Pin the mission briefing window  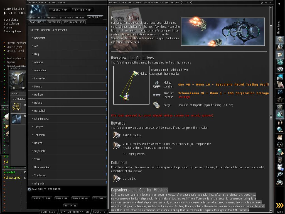(x=262, y=3)
